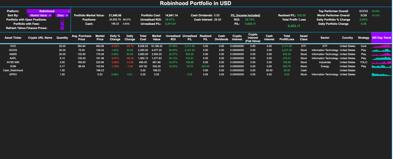Click XOM realised P/L 525.00 in table
Screen dimensions: 393x159
click(206, 66)
